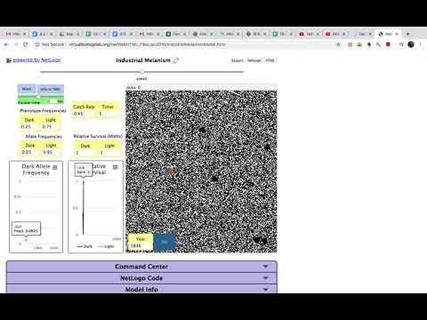Focus the address bar URL
Screen dimensions: 427x320
pyautogui.click(x=148, y=44)
